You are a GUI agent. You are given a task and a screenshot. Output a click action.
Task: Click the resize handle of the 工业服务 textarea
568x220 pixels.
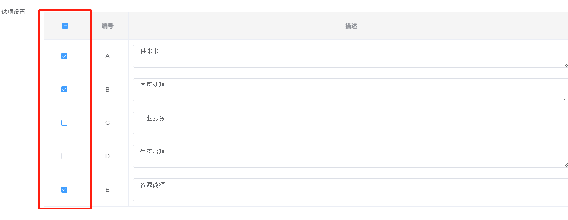pyautogui.click(x=566, y=132)
